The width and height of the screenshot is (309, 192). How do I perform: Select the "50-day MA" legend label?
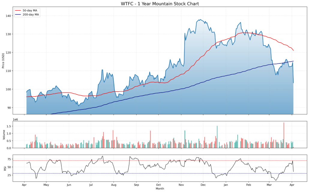tap(30, 10)
